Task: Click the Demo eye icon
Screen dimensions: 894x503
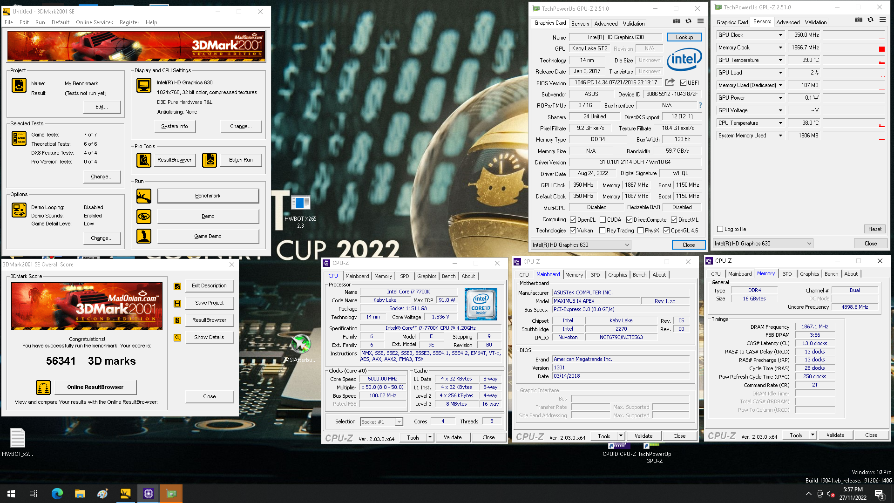Action: 143,216
